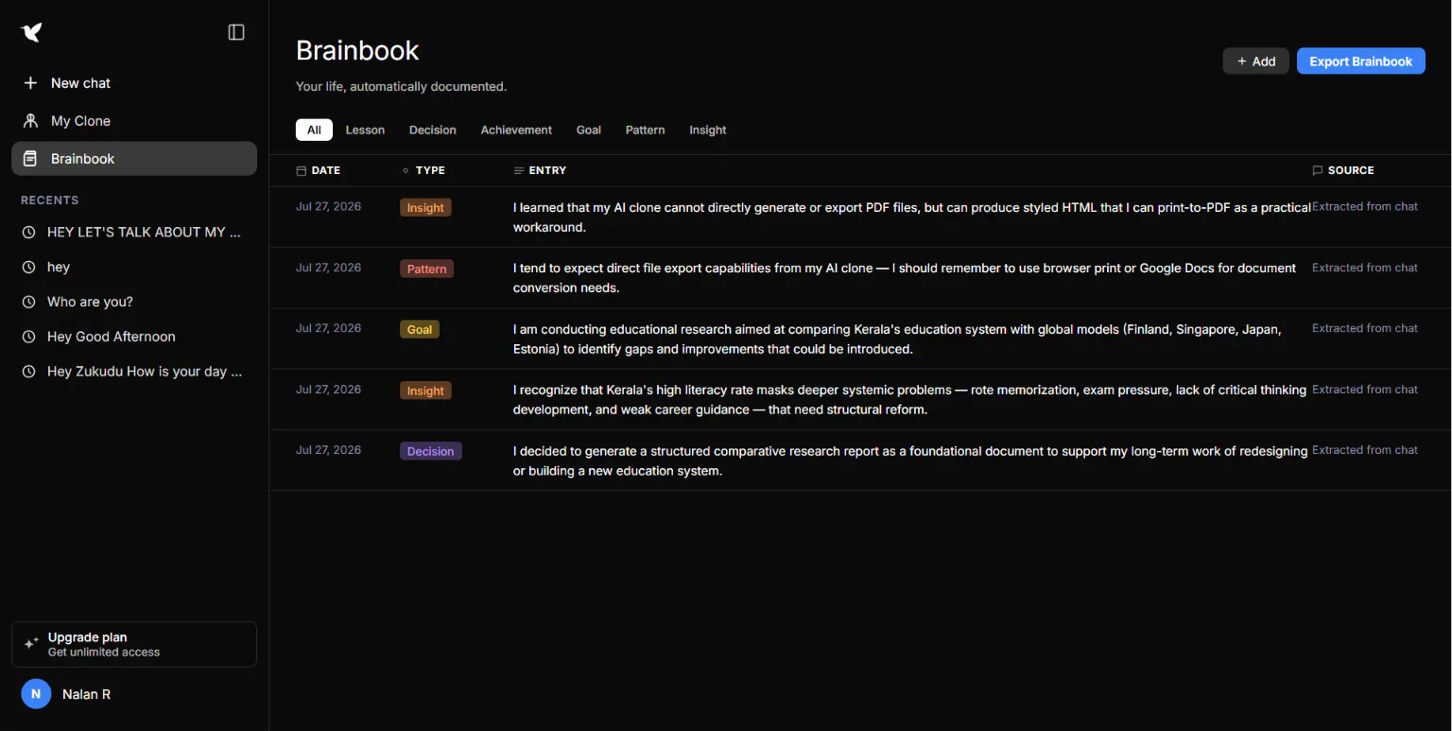The image size is (1452, 731).
Task: Click the Goal type badge
Action: (x=420, y=330)
